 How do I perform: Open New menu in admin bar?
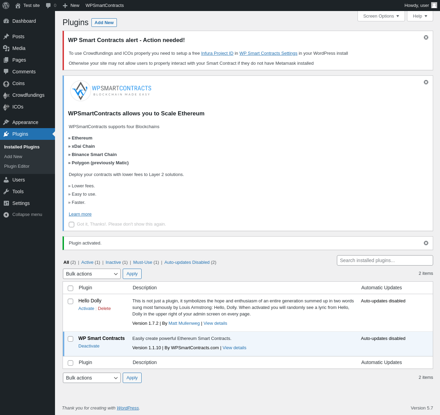coord(71,6)
